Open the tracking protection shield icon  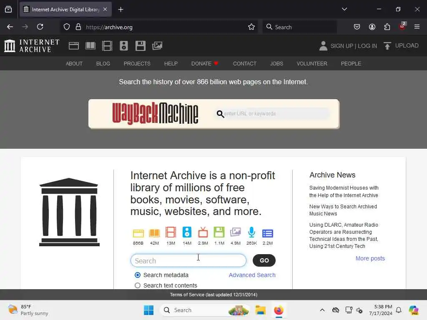point(67,27)
